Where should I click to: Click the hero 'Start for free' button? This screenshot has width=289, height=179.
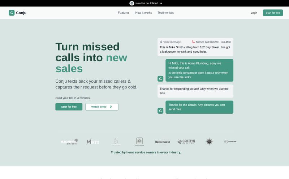[69, 107]
